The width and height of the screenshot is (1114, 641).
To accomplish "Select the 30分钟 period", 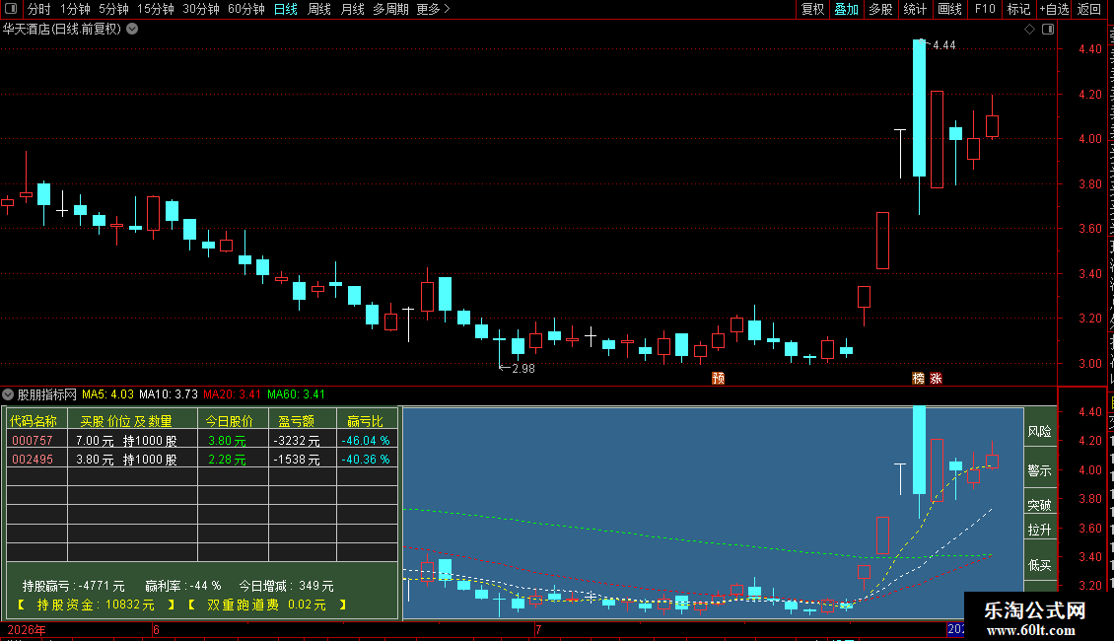I will click(x=201, y=9).
